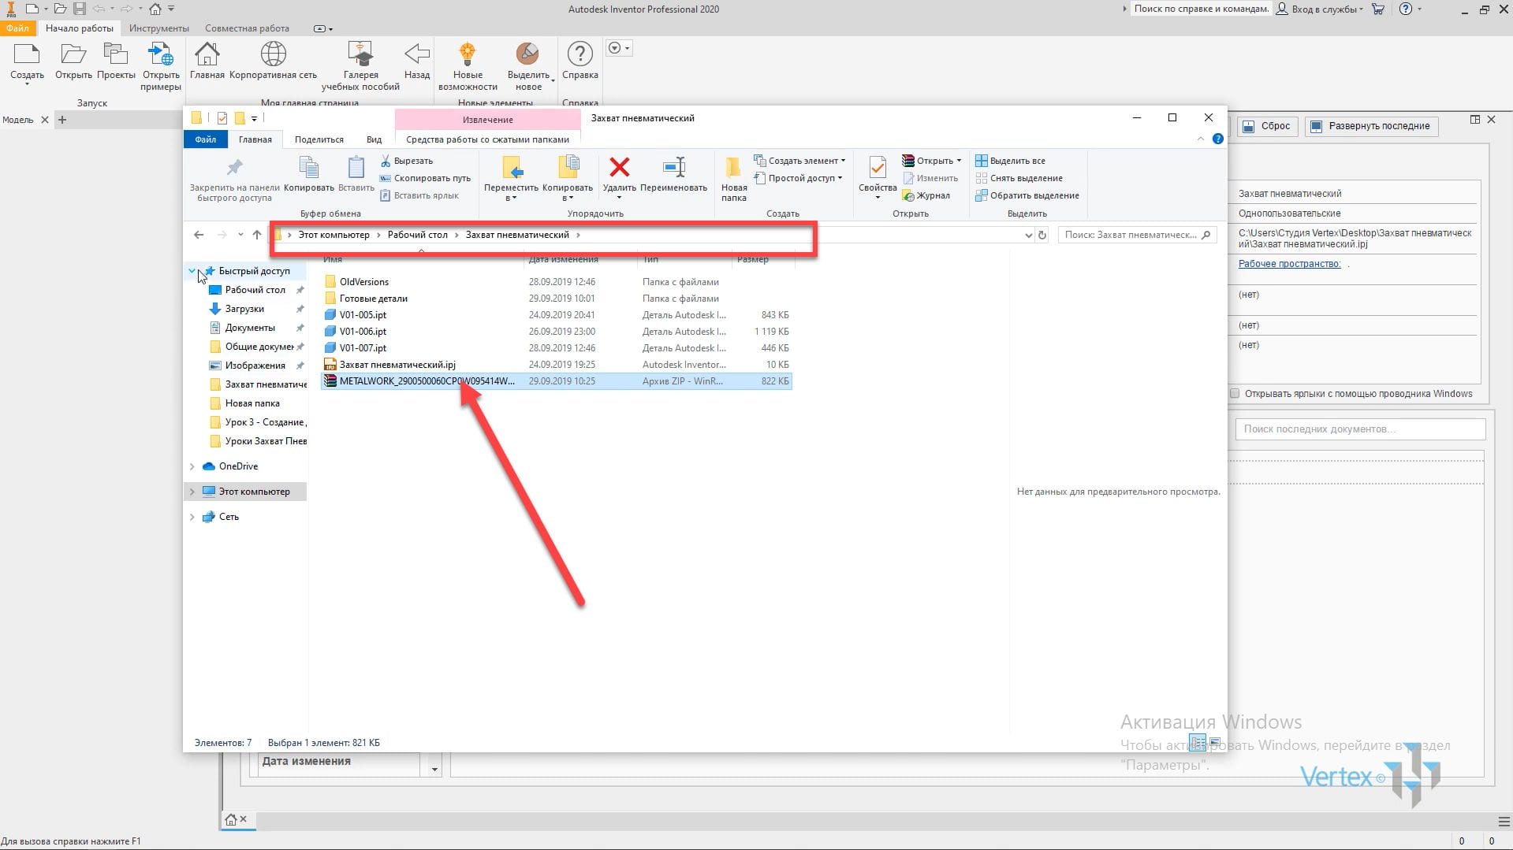Create Новая папка in Explorer
The width and height of the screenshot is (1513, 850).
click(x=733, y=180)
